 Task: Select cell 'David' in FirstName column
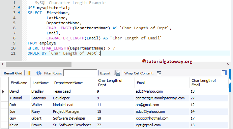point(20,91)
